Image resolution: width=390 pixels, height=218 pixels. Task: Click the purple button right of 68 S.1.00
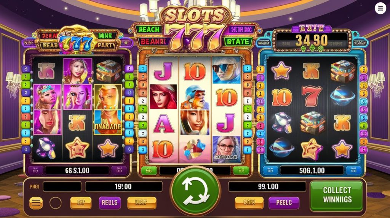(x=119, y=171)
